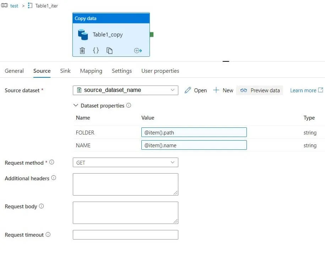This screenshot has height=258, width=325.
Task: Click the delete trash icon on Table1_copy activity
Action: pos(82,51)
